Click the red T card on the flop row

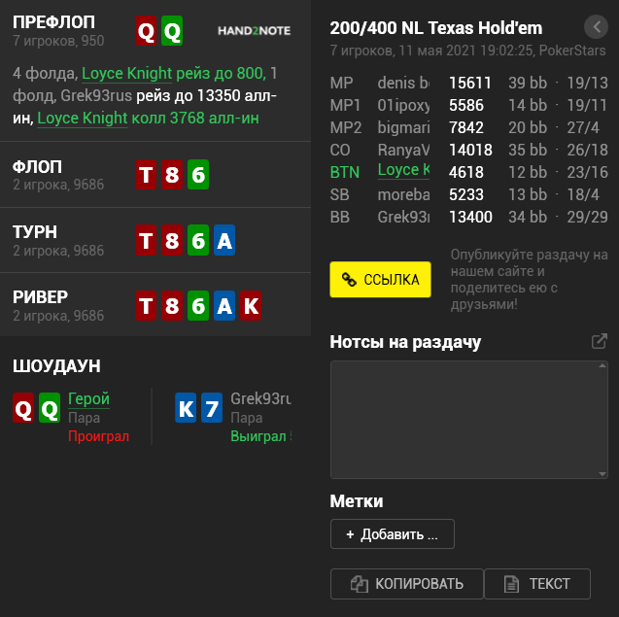[x=146, y=175]
